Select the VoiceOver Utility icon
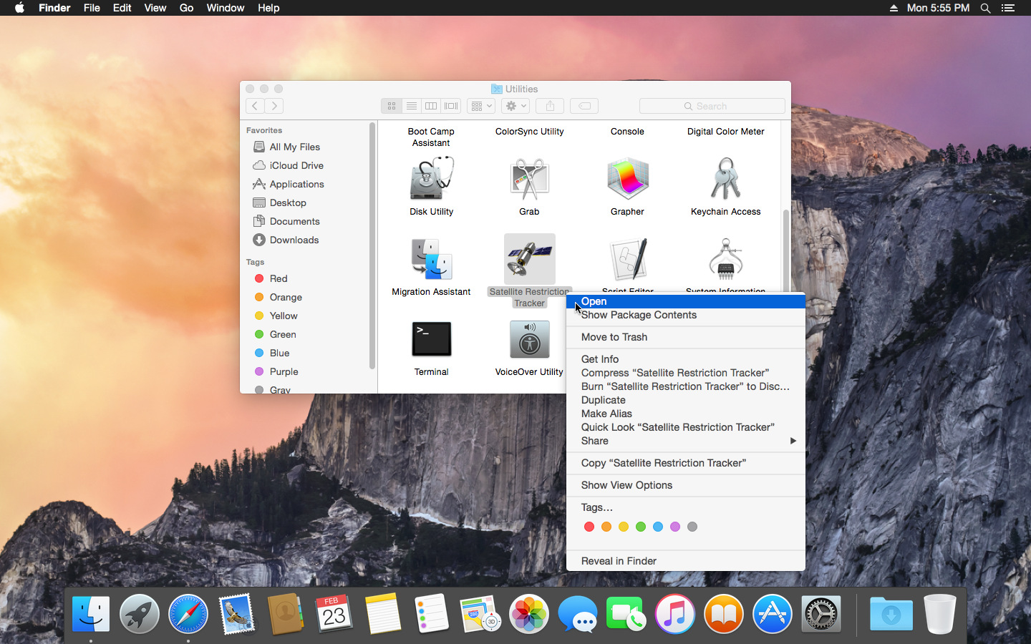Screen dimensions: 1031x644 point(529,339)
